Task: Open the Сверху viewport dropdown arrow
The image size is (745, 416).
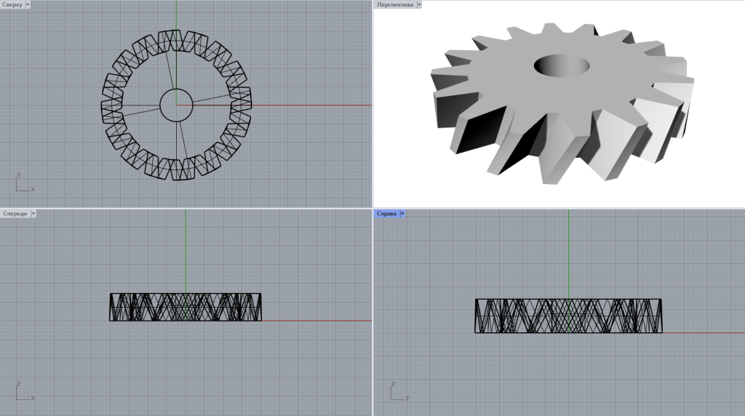Action: pyautogui.click(x=28, y=5)
